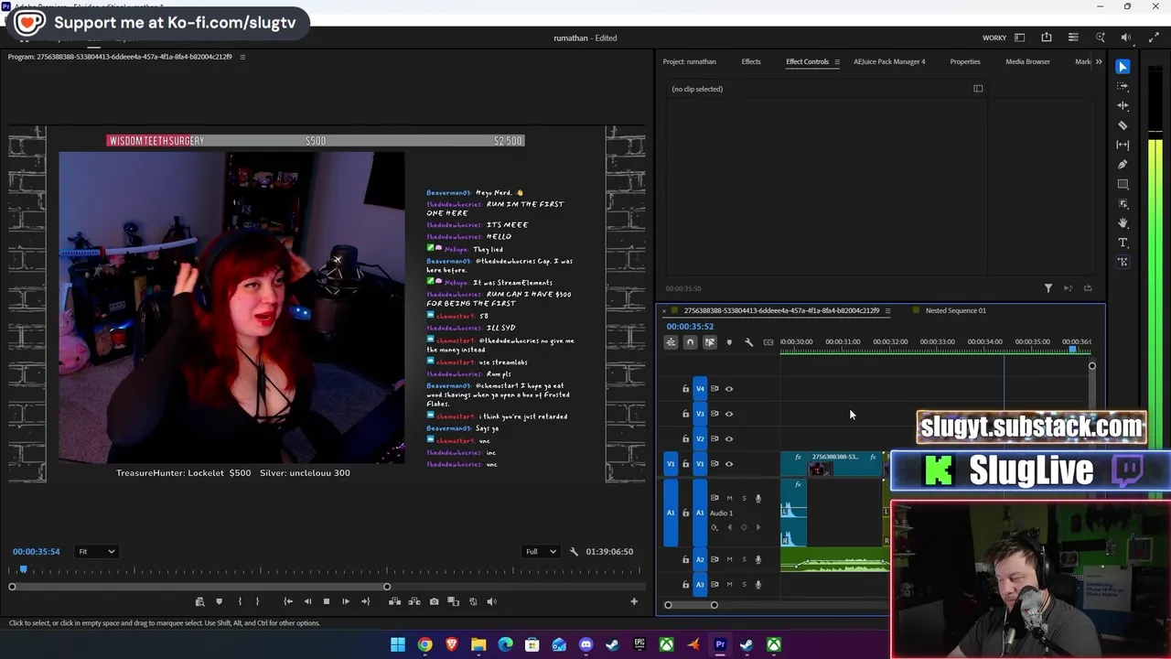Select the Pen tool

[x=1123, y=165]
